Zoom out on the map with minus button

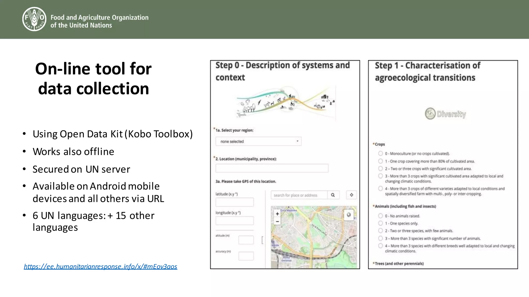click(277, 221)
